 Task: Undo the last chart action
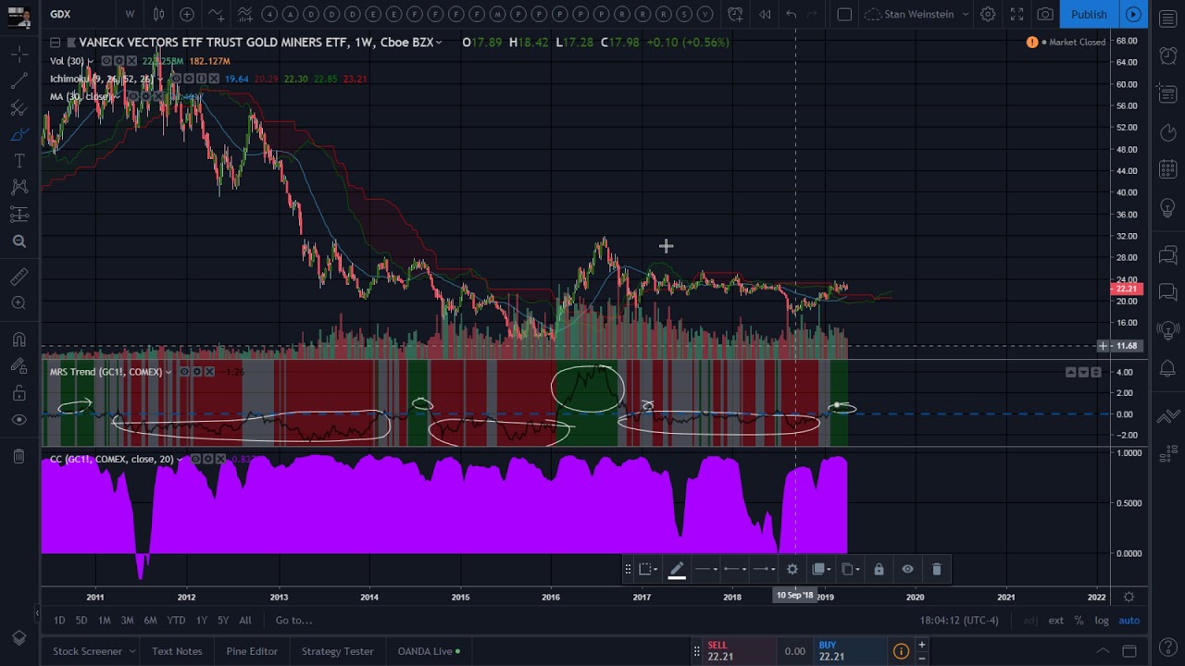pyautogui.click(x=791, y=14)
